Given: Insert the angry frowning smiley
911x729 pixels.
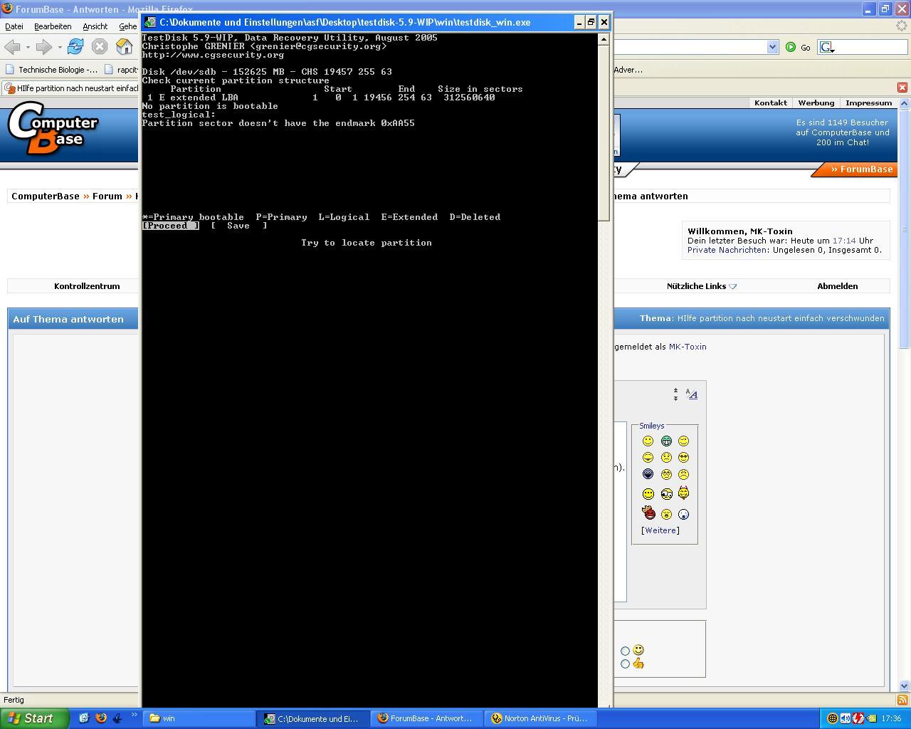Looking at the screenshot, I should (x=683, y=474).
